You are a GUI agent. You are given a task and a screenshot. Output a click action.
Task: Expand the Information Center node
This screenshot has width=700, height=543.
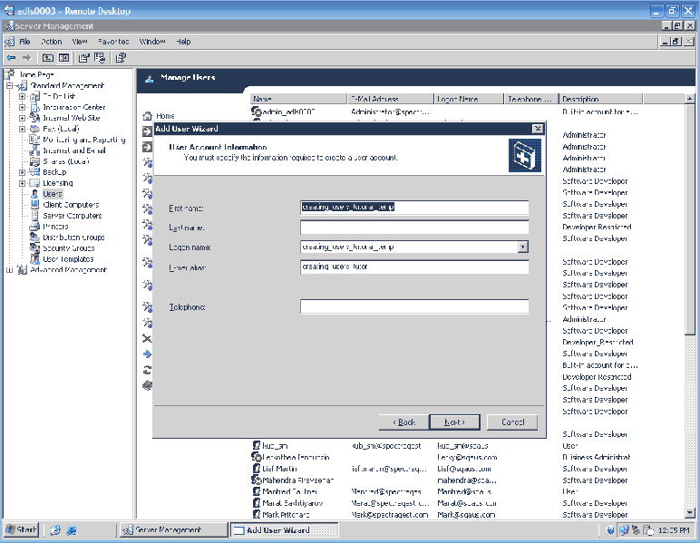pyautogui.click(x=22, y=107)
